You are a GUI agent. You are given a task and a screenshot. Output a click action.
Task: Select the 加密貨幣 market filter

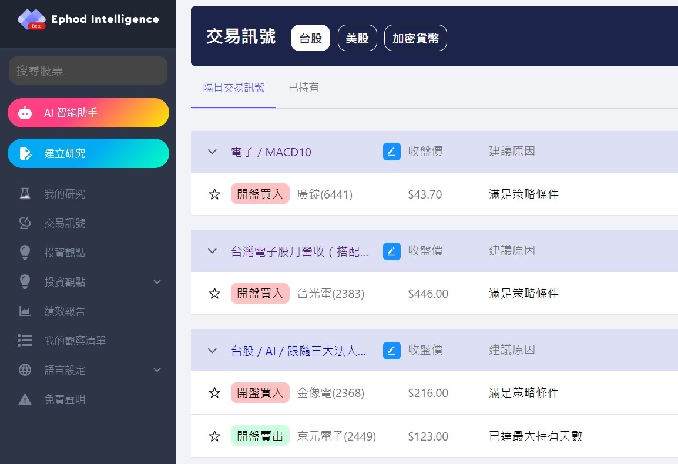point(415,38)
